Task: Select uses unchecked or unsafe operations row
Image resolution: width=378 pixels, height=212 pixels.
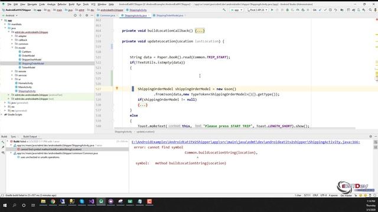Action: pyautogui.click(x=40, y=157)
